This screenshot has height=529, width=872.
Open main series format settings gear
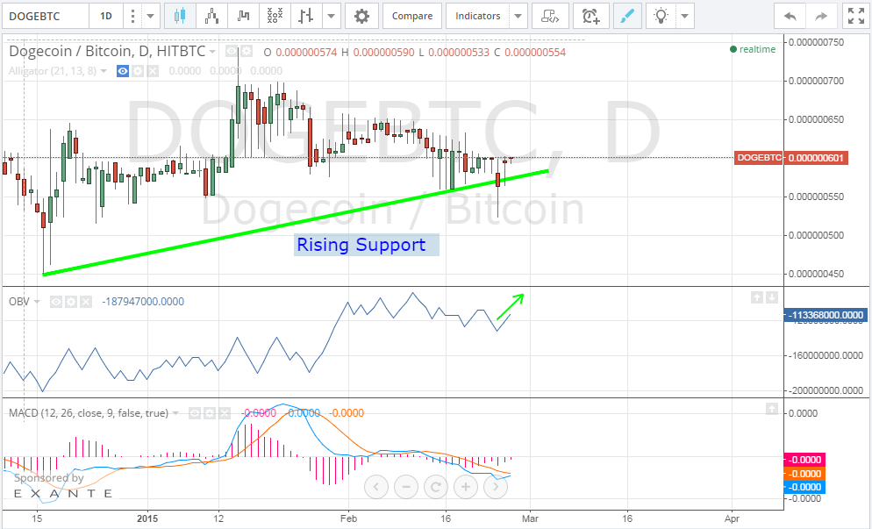click(247, 52)
